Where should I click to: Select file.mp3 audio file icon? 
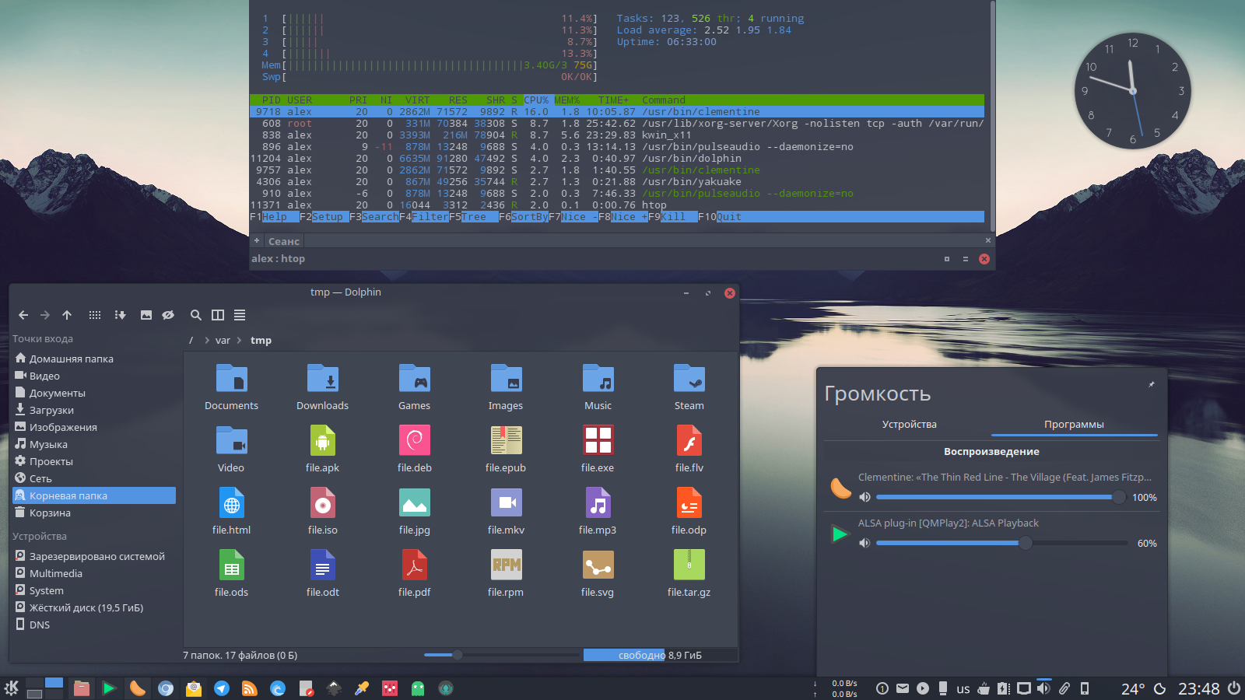[598, 502]
